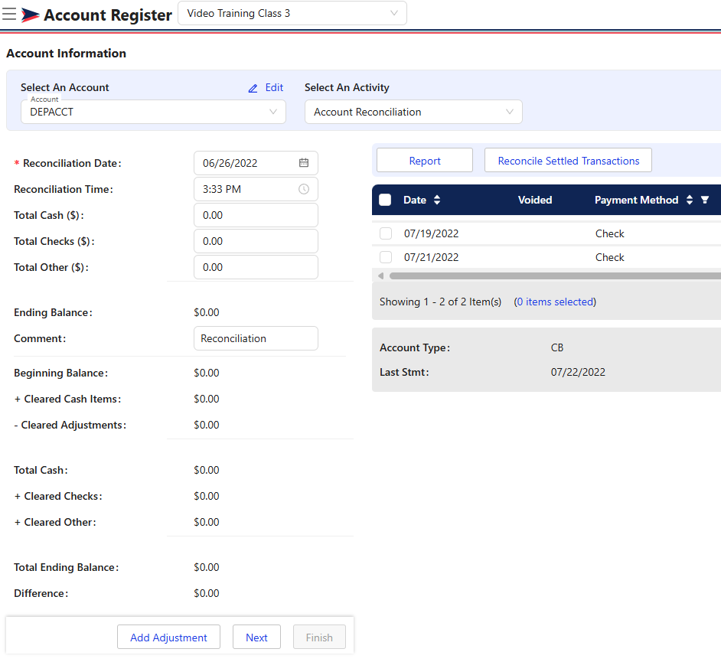
Task: Expand the DEPACCT account dropdown
Action: 153,112
